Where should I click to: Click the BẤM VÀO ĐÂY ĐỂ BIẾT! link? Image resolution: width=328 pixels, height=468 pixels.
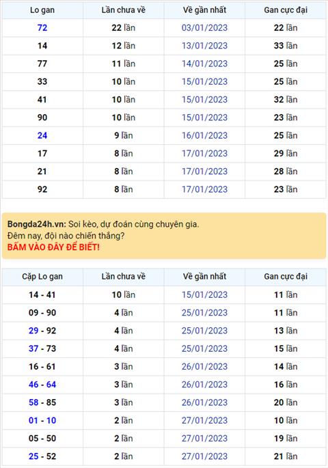coord(53,247)
